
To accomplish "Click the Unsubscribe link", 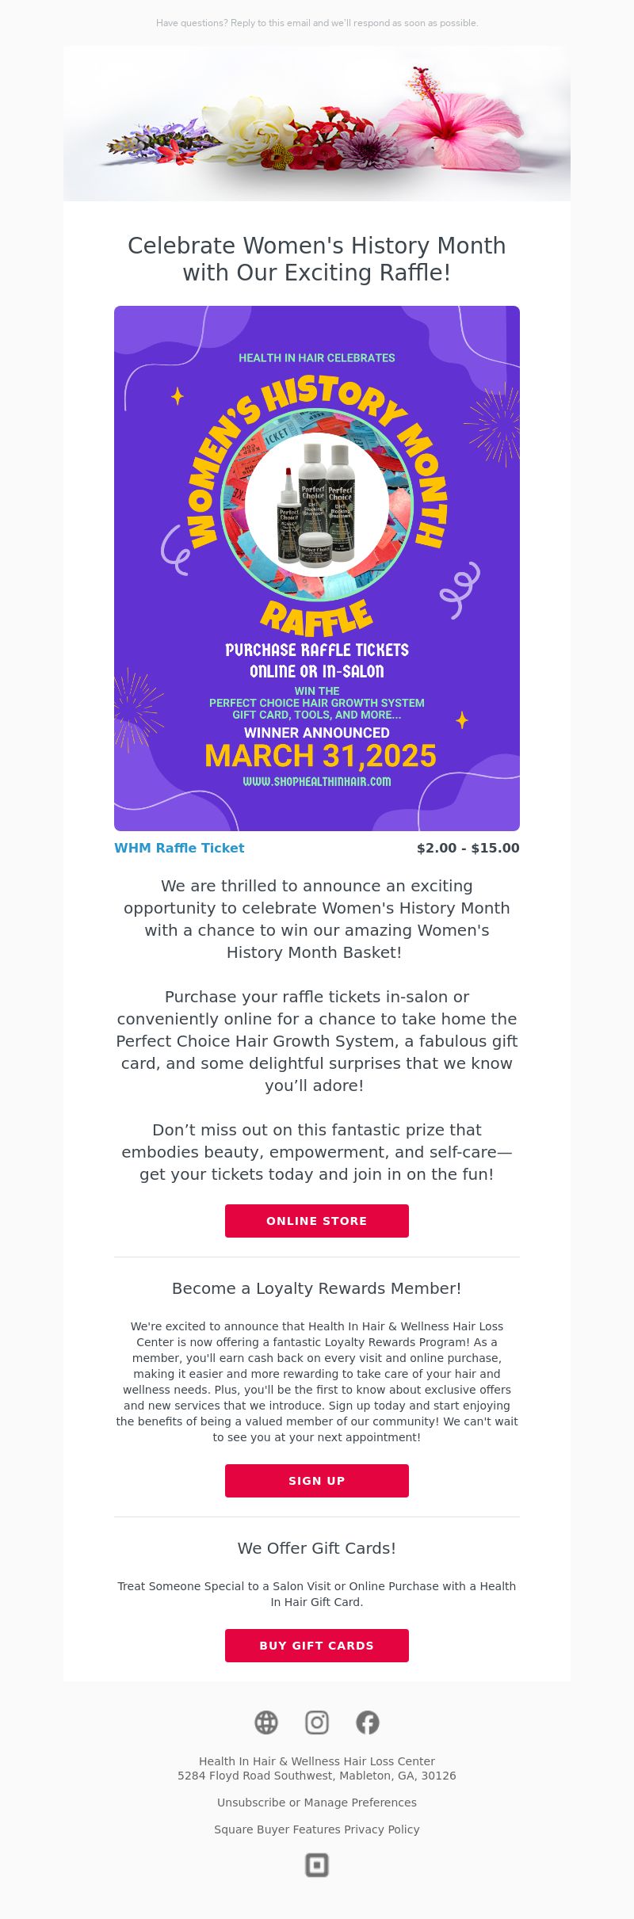I will (x=251, y=1803).
